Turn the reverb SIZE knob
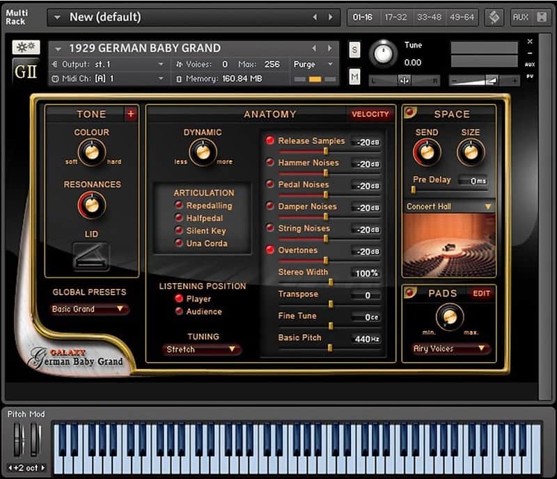The image size is (557, 479). coord(471,152)
